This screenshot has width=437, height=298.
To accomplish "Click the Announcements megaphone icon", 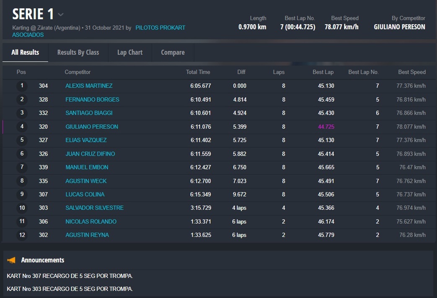I will (12, 260).
